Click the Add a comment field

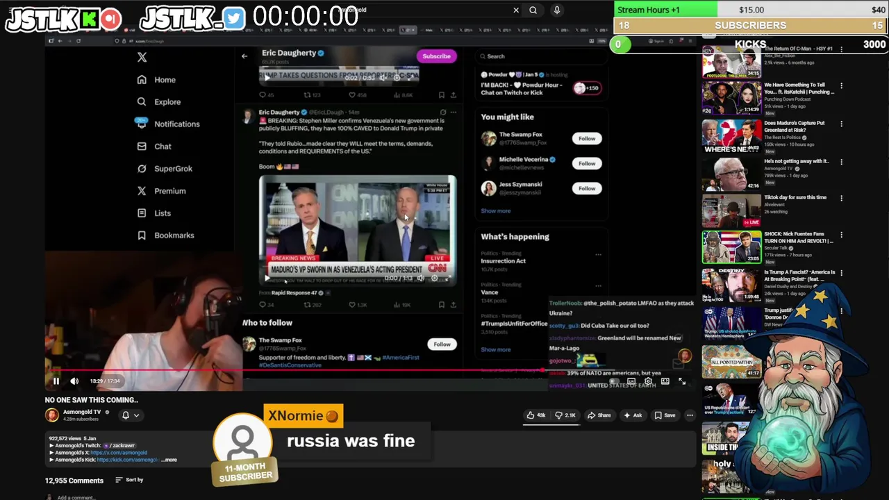click(76, 497)
